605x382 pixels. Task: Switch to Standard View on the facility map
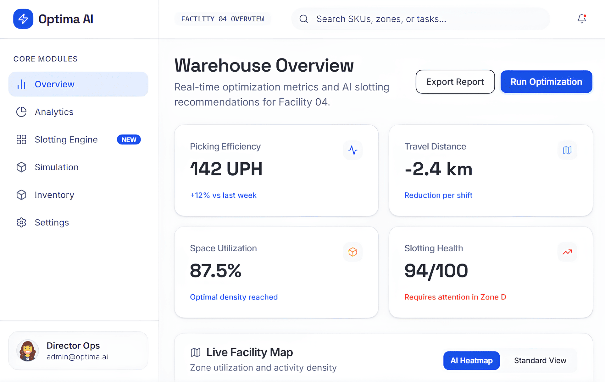pos(540,360)
